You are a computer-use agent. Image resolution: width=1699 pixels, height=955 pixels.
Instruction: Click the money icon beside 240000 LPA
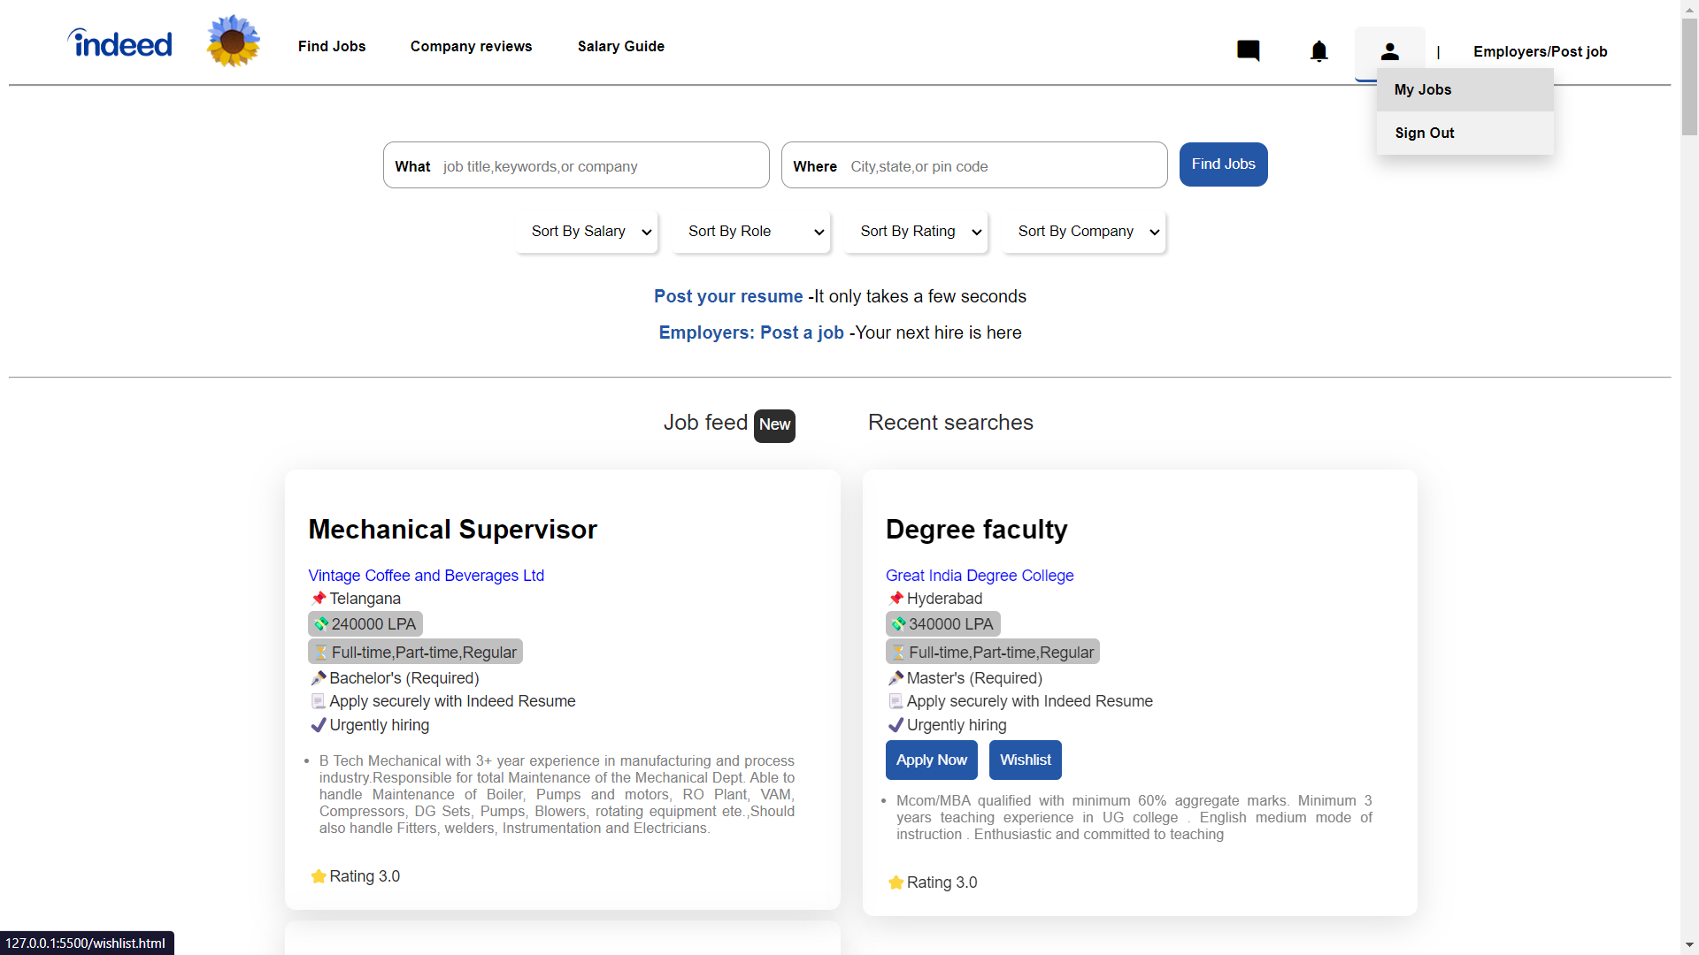click(x=321, y=624)
